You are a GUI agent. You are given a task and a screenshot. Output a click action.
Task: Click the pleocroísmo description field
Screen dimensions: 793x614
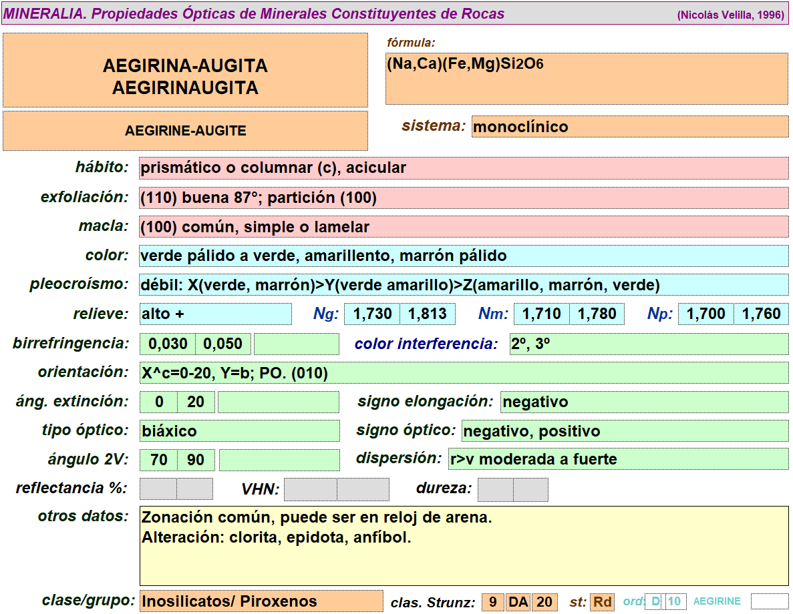(x=464, y=286)
